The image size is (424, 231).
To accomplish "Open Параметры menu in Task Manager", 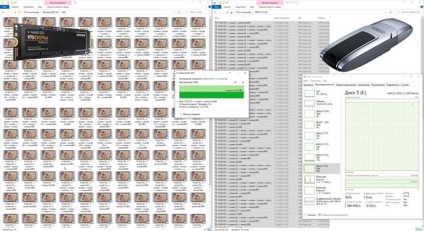I will [x=316, y=81].
